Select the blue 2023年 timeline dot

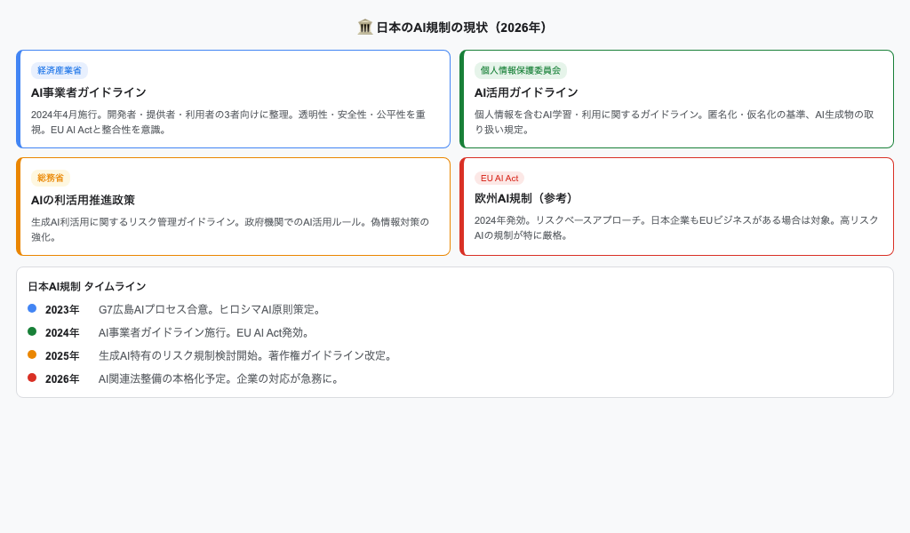click(32, 309)
